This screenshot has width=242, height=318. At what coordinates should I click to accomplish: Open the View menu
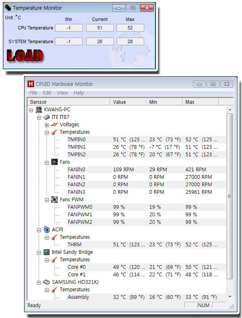pyautogui.click(x=62, y=93)
